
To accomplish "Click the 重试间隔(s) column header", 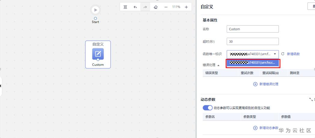I will 270,73.
